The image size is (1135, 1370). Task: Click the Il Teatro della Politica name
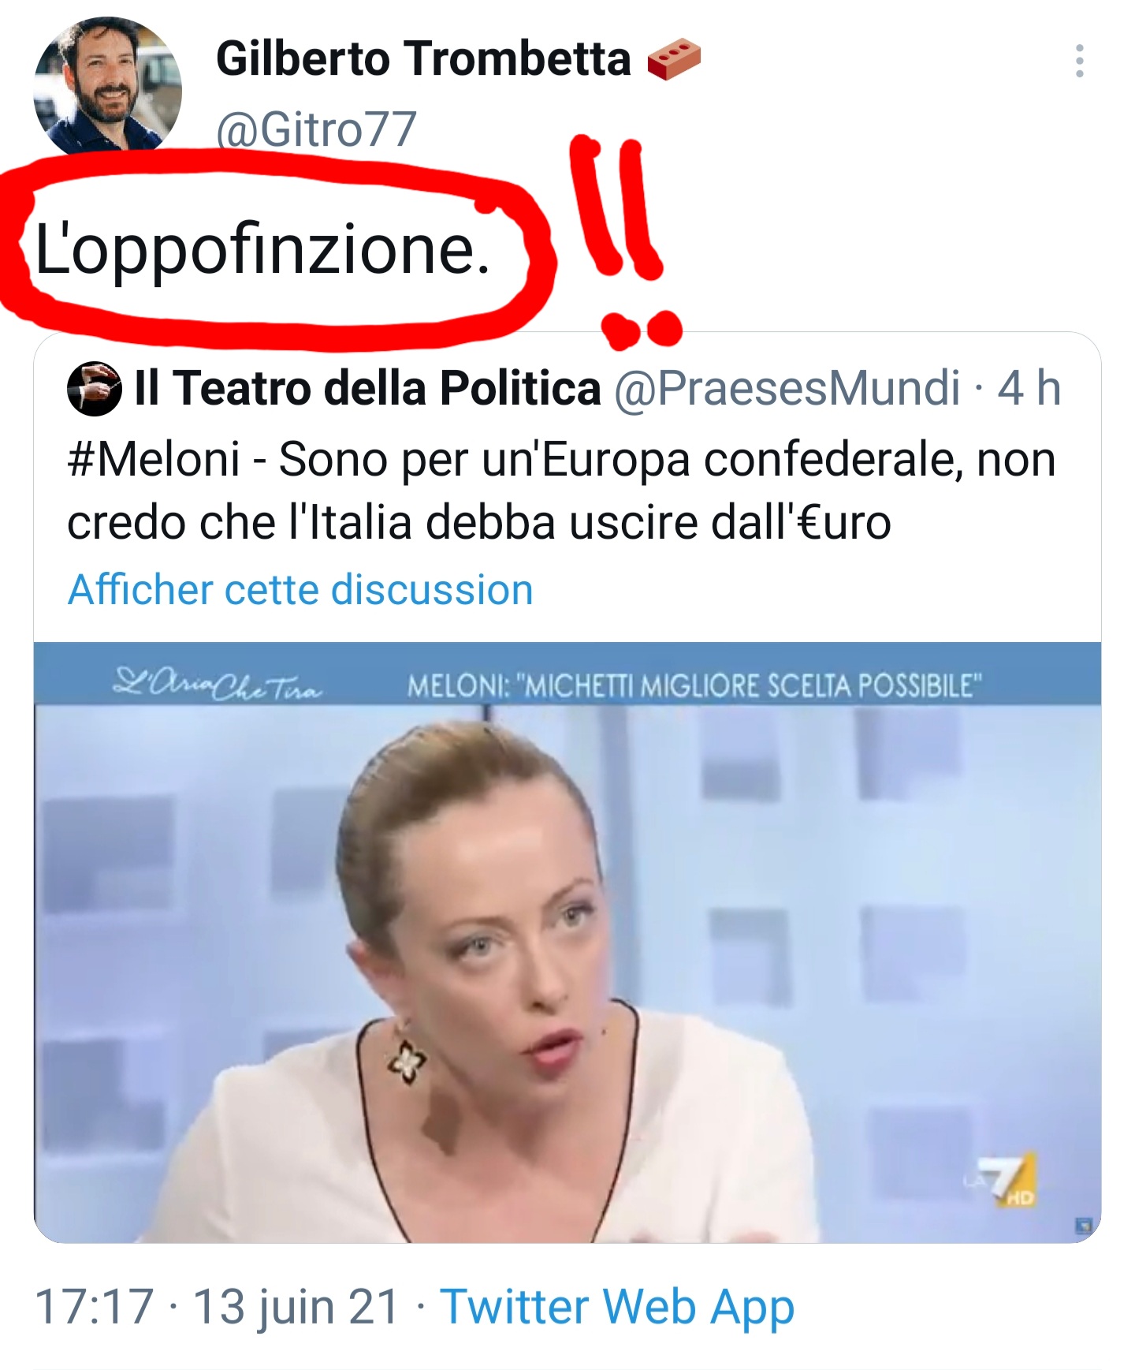[x=367, y=388]
